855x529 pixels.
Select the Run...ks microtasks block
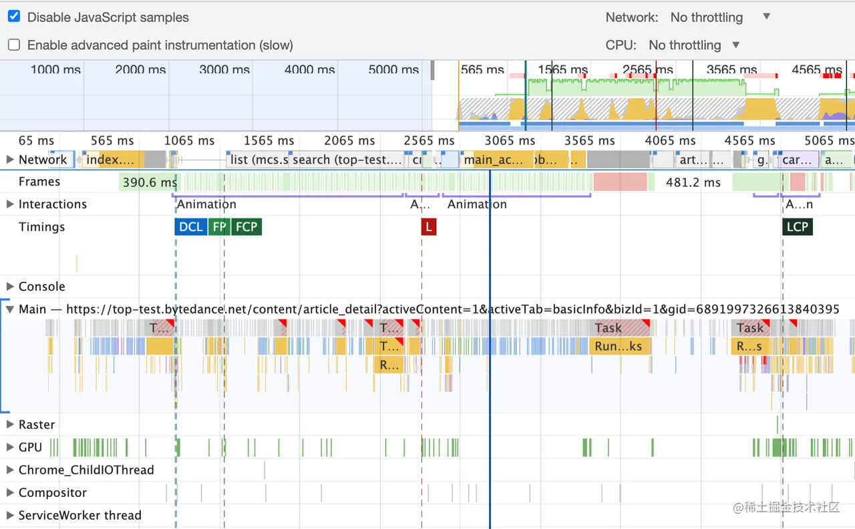[x=621, y=346]
